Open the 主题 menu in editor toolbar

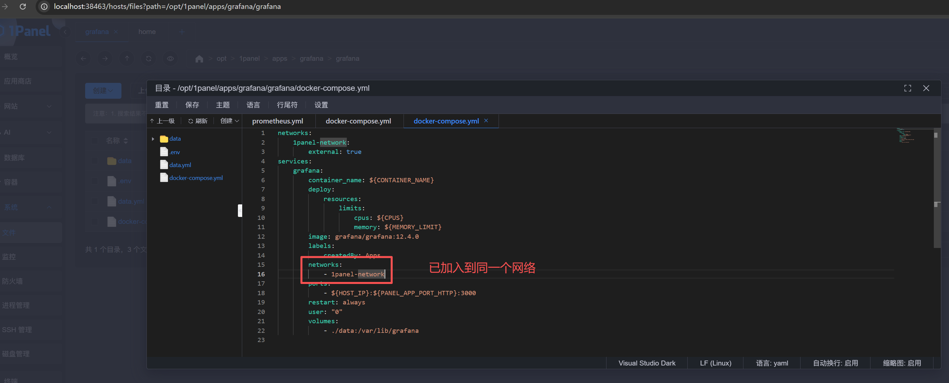[x=222, y=105]
